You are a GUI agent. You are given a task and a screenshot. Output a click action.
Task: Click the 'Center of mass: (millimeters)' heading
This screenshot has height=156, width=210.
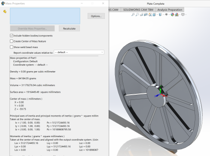point(26,99)
